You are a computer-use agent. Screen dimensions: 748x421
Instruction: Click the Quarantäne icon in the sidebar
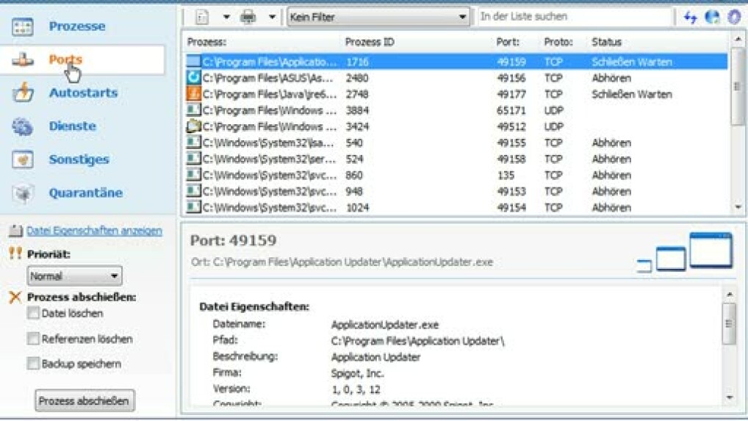click(23, 193)
